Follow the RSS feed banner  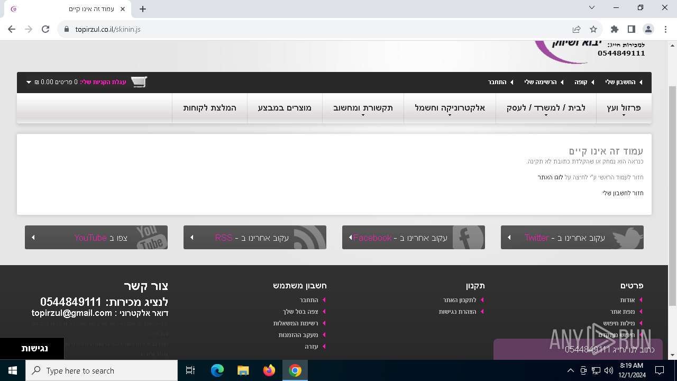pos(255,237)
